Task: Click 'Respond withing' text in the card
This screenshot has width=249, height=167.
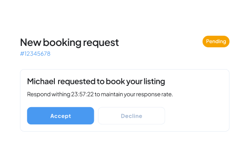Action: pos(49,94)
